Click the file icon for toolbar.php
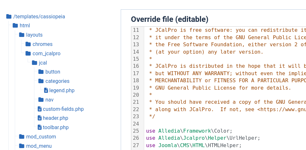This screenshot has width=306, height=150. pyautogui.click(x=39, y=128)
